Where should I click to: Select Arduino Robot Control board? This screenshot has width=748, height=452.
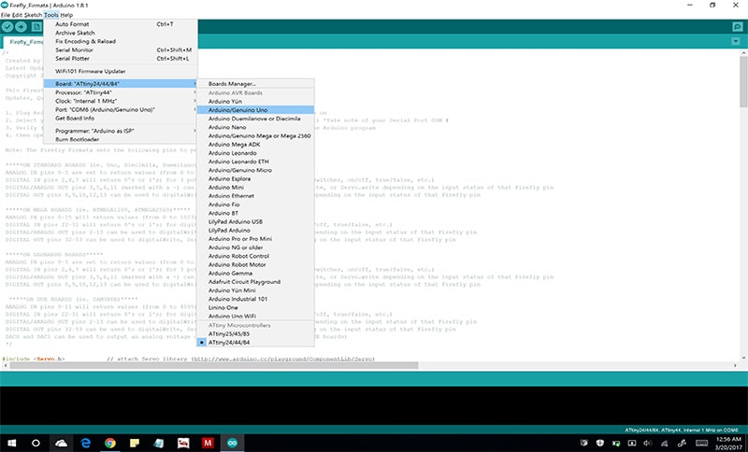(255, 256)
